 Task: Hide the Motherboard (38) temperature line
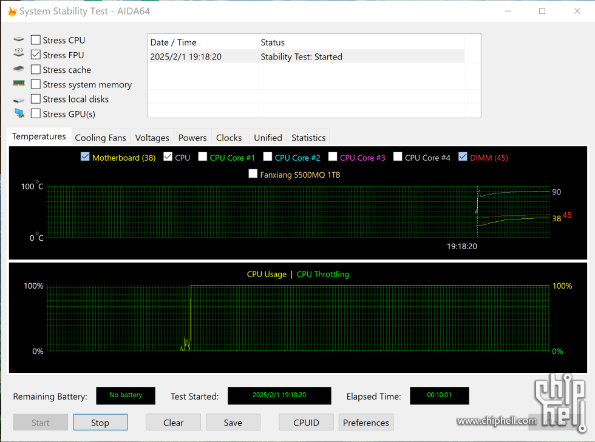tap(85, 156)
